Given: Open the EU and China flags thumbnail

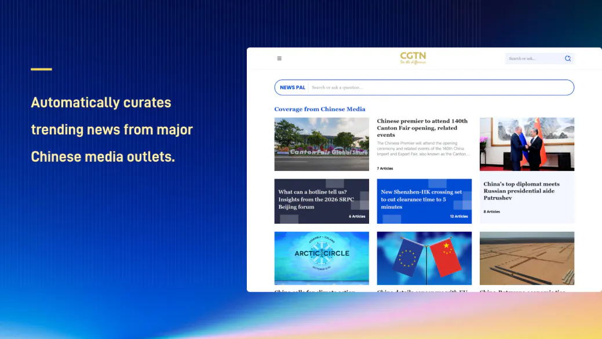Looking at the screenshot, I should 424,258.
